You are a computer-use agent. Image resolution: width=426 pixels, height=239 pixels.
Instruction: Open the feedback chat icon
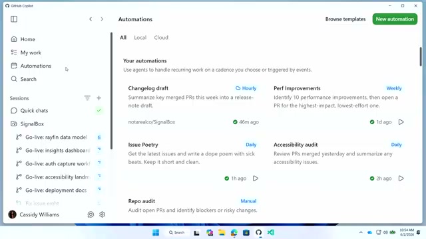(x=91, y=214)
